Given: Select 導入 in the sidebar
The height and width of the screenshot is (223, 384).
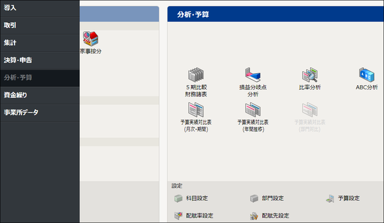Looking at the screenshot, I should tap(40, 8).
